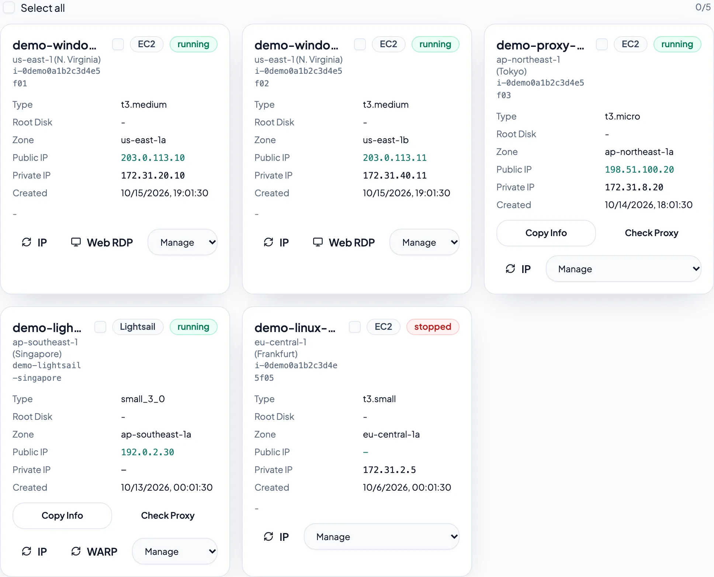Click private IP 172.31.20.10
The width and height of the screenshot is (714, 577).
[x=153, y=176]
